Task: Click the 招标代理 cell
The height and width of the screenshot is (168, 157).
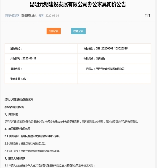Action: (x=41, y=69)
